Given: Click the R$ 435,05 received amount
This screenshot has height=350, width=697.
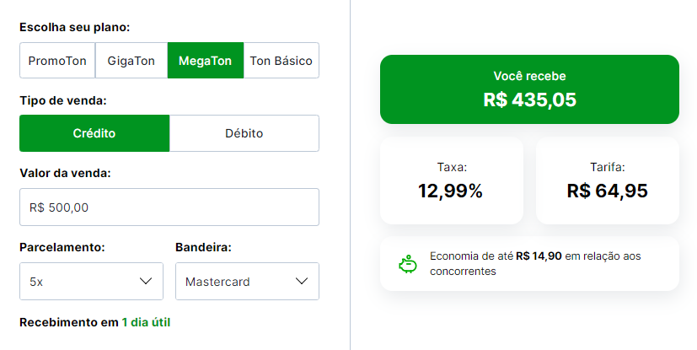Looking at the screenshot, I should tap(529, 100).
